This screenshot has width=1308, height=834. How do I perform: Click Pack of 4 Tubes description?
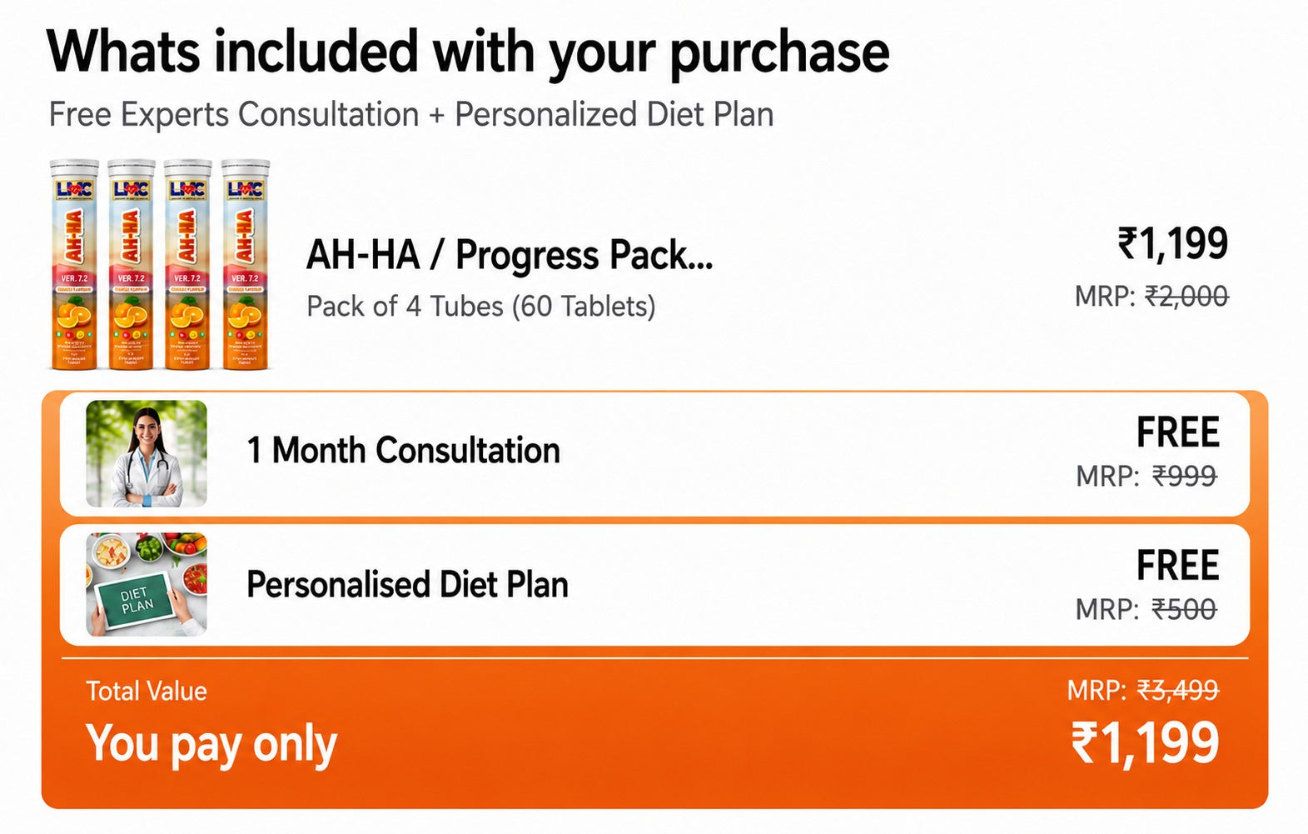click(481, 307)
